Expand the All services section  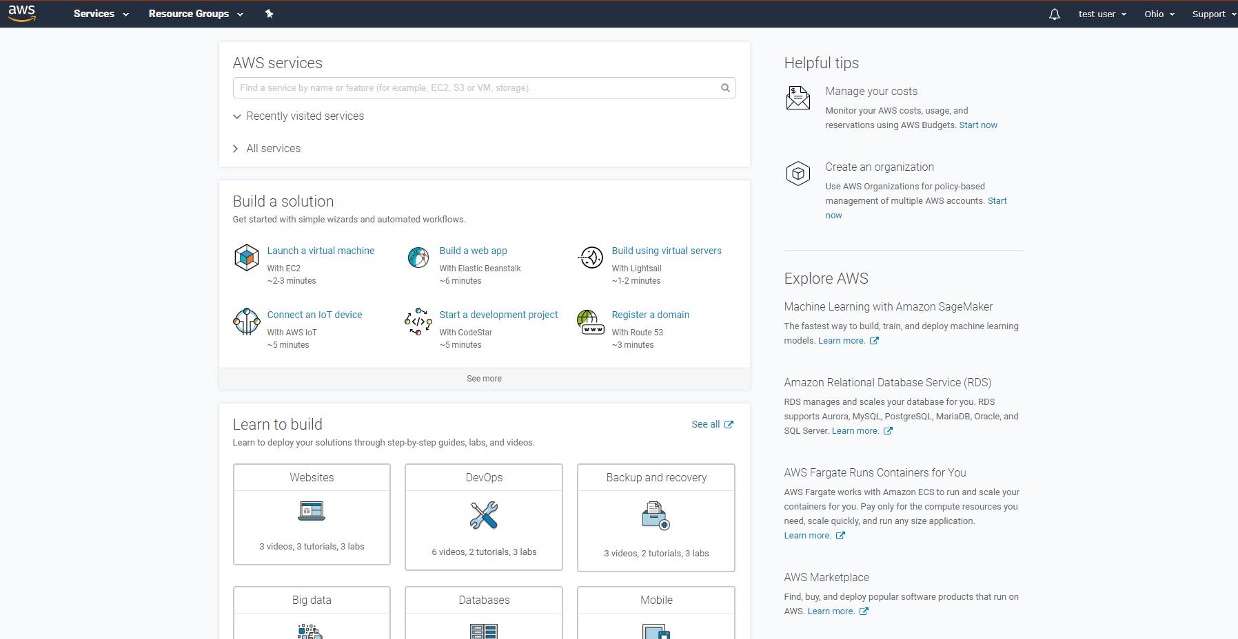[x=273, y=149]
